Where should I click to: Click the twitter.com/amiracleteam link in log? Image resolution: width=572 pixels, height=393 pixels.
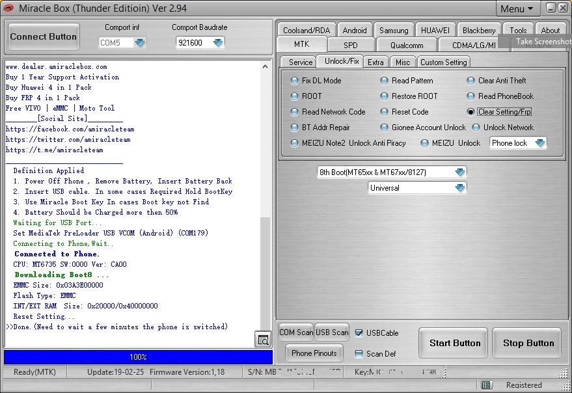click(x=68, y=140)
